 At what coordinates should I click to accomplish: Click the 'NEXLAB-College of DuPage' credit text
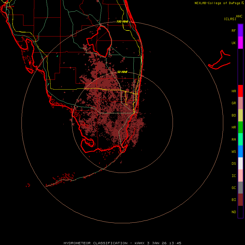[x=217, y=3]
